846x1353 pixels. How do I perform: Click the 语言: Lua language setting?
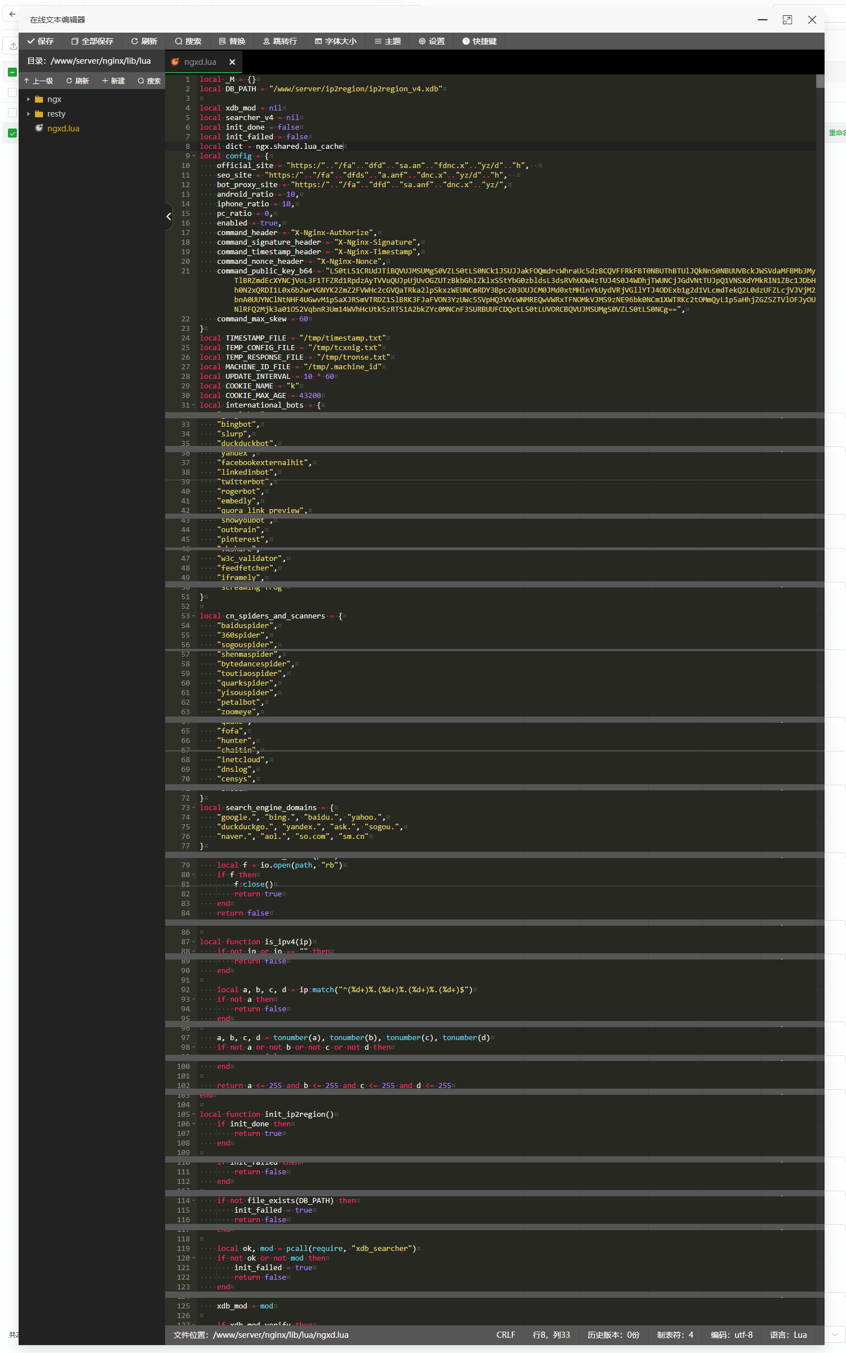point(789,1335)
